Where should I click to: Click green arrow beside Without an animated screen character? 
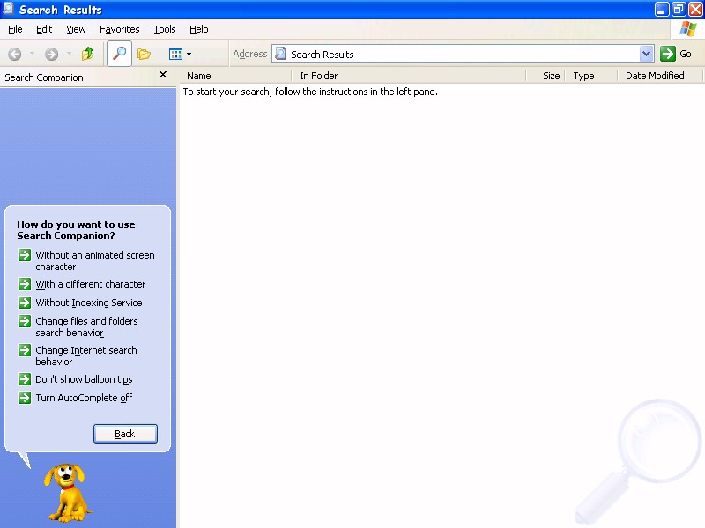tap(25, 255)
